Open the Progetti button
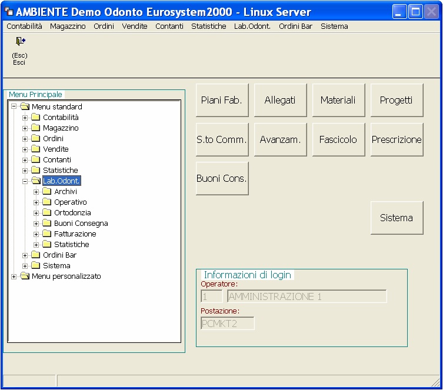Screen dimensions: 443x390 point(397,100)
